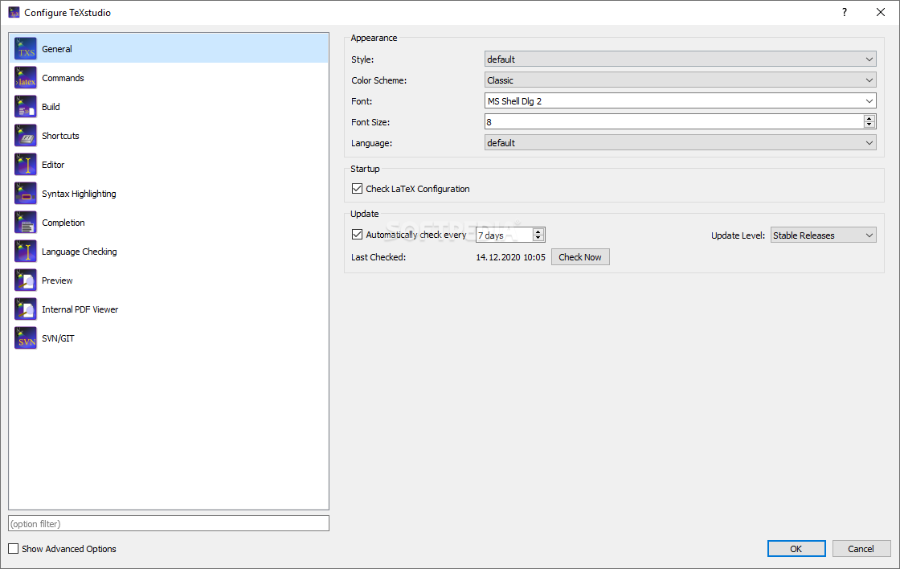The height and width of the screenshot is (569, 900).
Task: Select the Shortcuts page label
Action: point(60,136)
